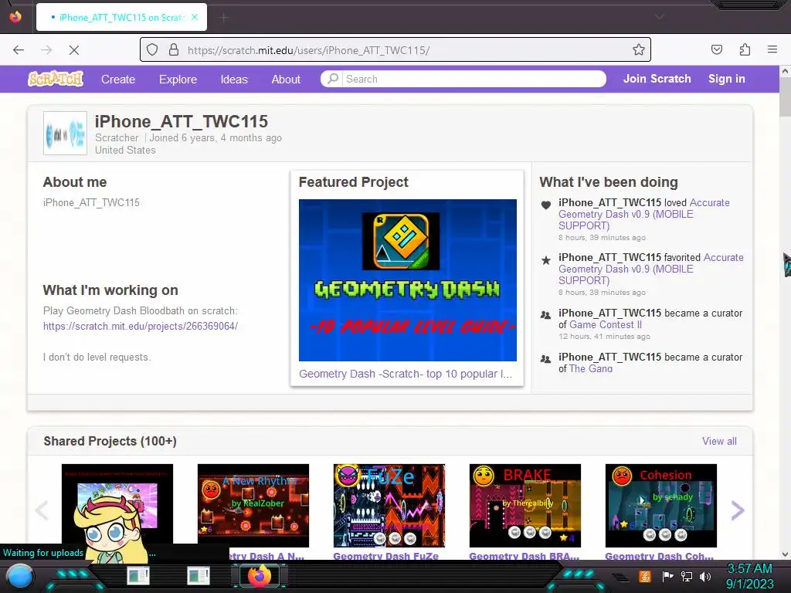Viewport: 791px width, 593px height.
Task: Open the favorited Accurate Geometry Dash v0.9 link
Action: click(x=650, y=269)
